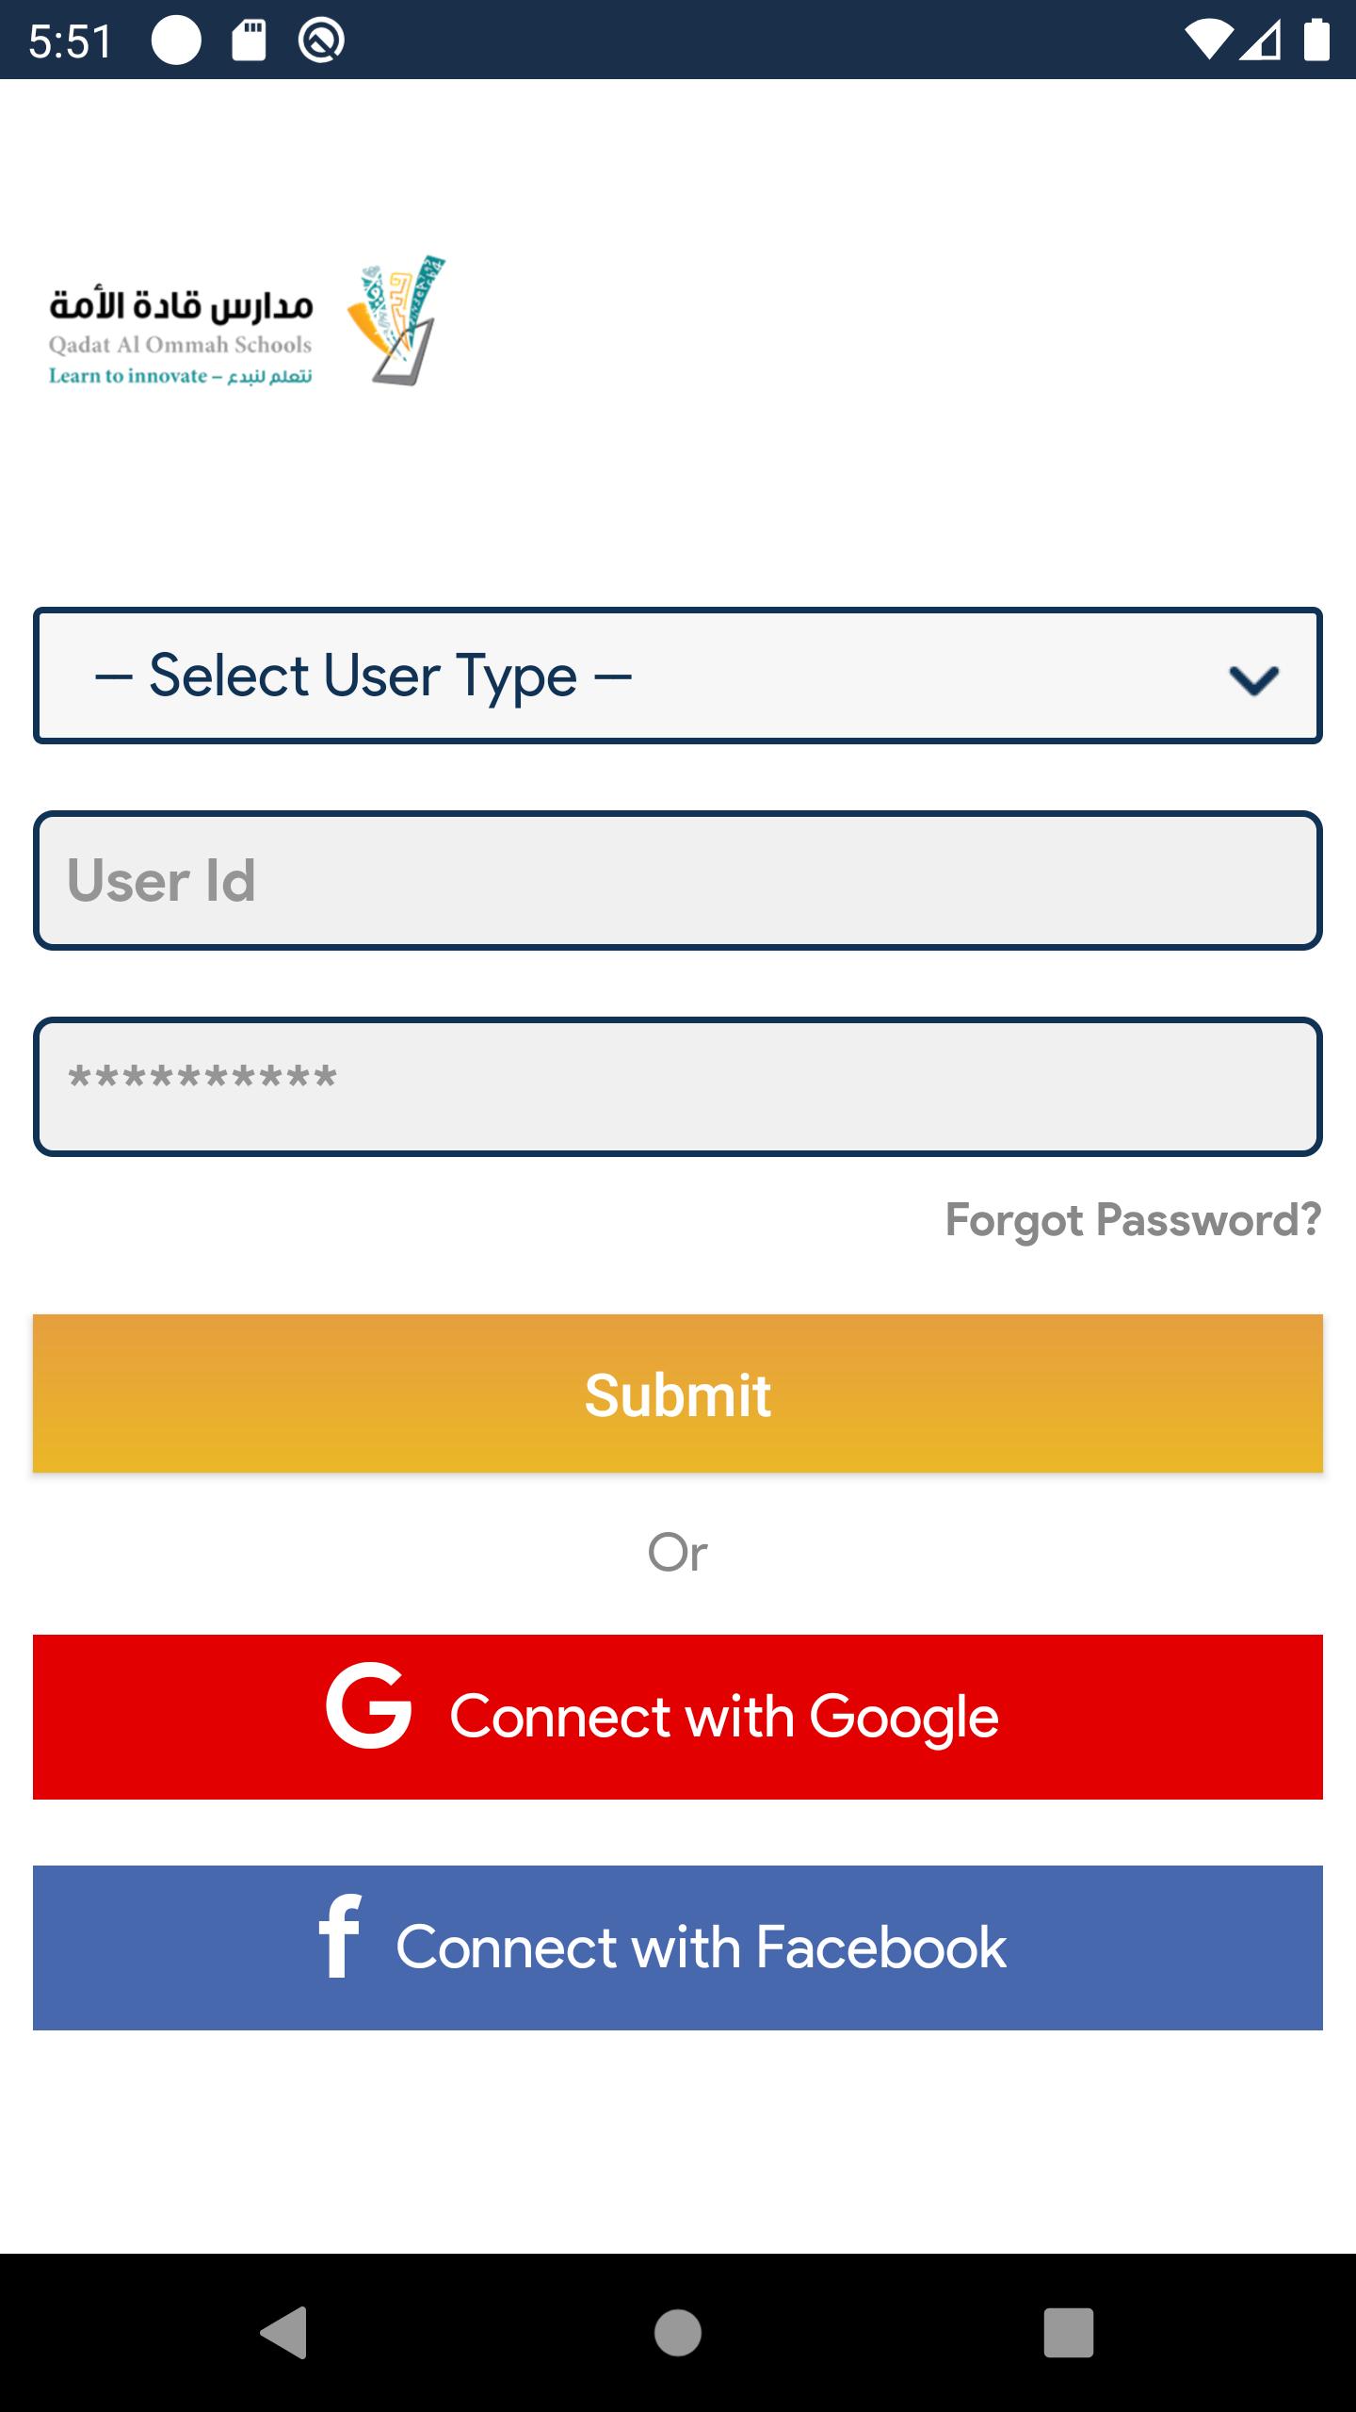Viewport: 1356px width, 2412px height.
Task: Tap the Android back navigation triangle
Action: pos(284,2332)
